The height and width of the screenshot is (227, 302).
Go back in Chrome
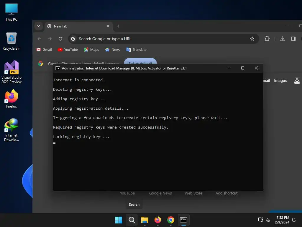point(39,39)
